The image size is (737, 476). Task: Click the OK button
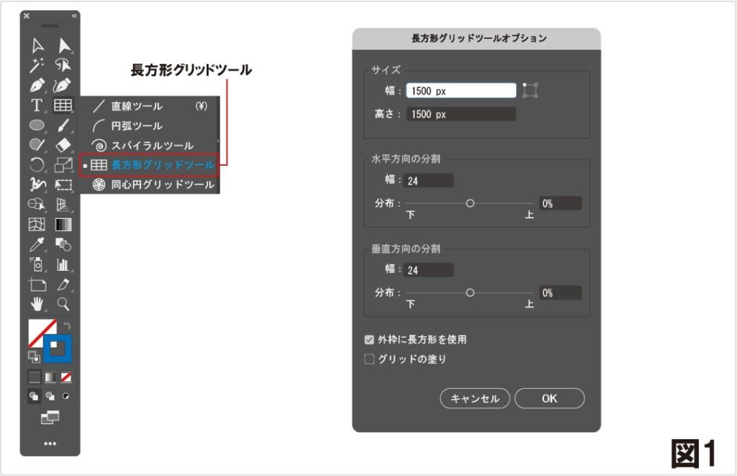[x=549, y=398]
